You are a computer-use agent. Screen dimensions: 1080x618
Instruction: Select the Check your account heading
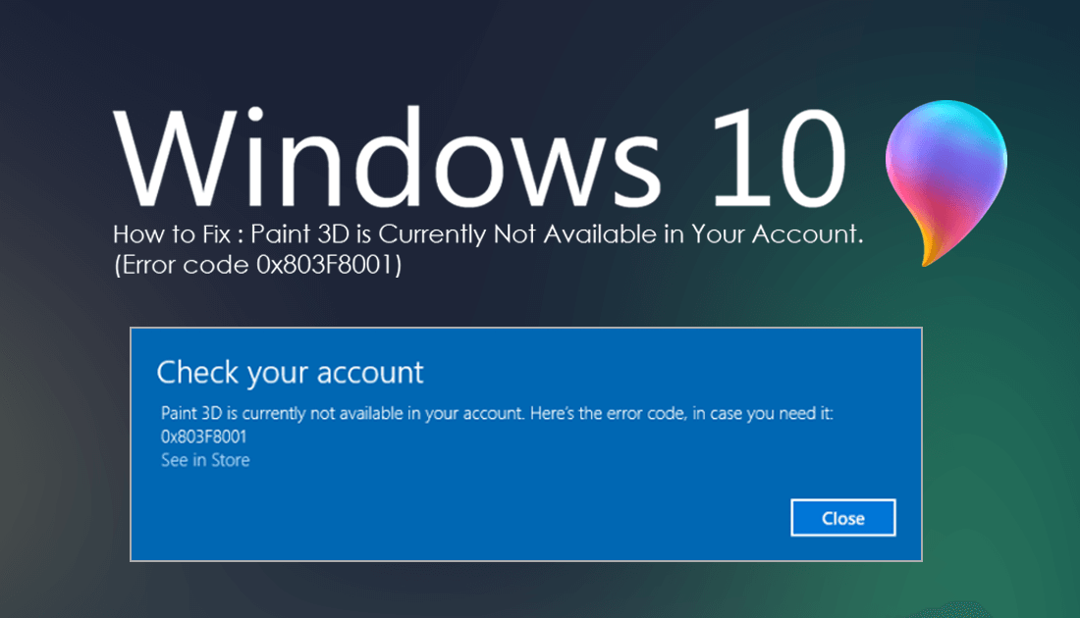point(290,373)
